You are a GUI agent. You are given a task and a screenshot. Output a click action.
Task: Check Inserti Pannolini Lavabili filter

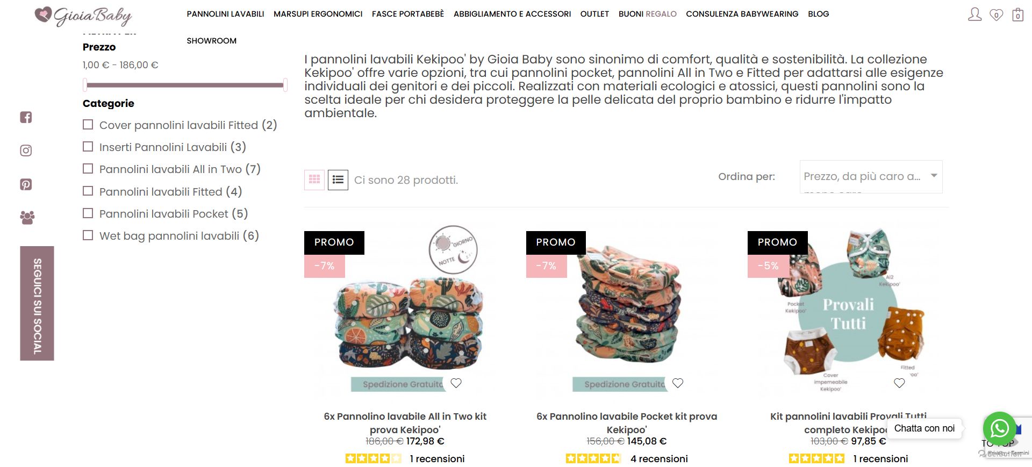click(88, 147)
